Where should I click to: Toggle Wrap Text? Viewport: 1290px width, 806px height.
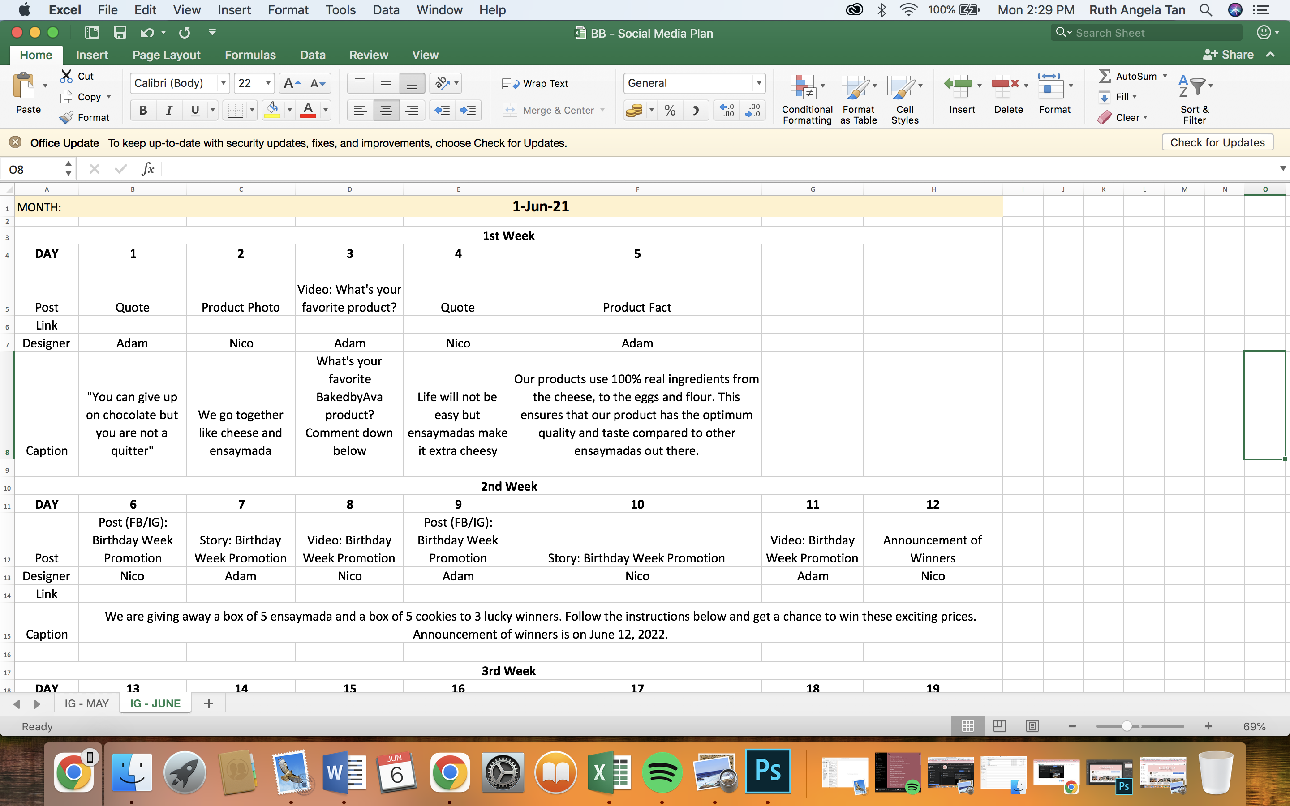535,83
